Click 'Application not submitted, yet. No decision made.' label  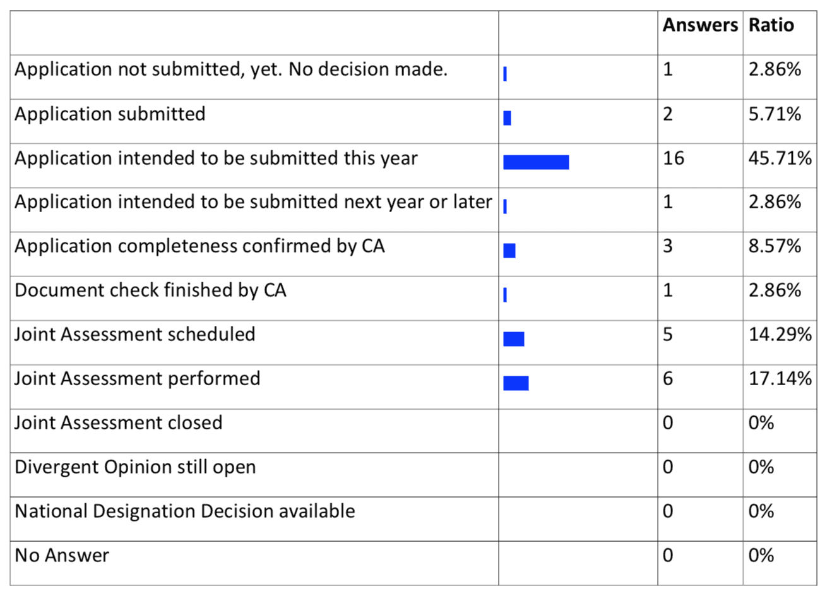[x=231, y=69]
